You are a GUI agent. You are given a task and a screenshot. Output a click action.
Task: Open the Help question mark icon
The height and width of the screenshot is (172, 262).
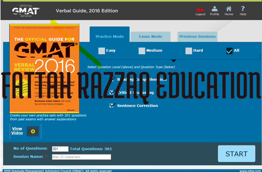click(243, 8)
